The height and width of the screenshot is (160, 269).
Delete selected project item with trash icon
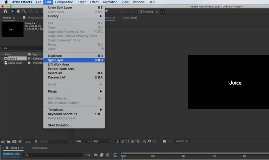pyautogui.click(x=36, y=142)
